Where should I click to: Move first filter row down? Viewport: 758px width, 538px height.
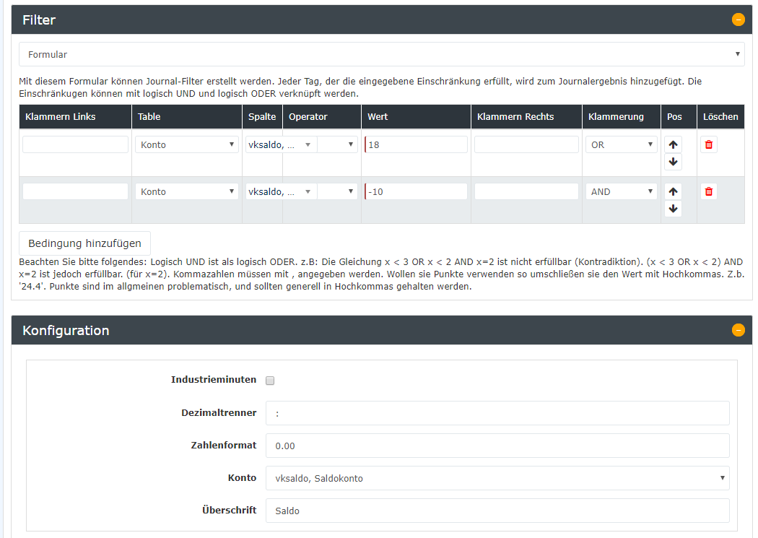(673, 162)
